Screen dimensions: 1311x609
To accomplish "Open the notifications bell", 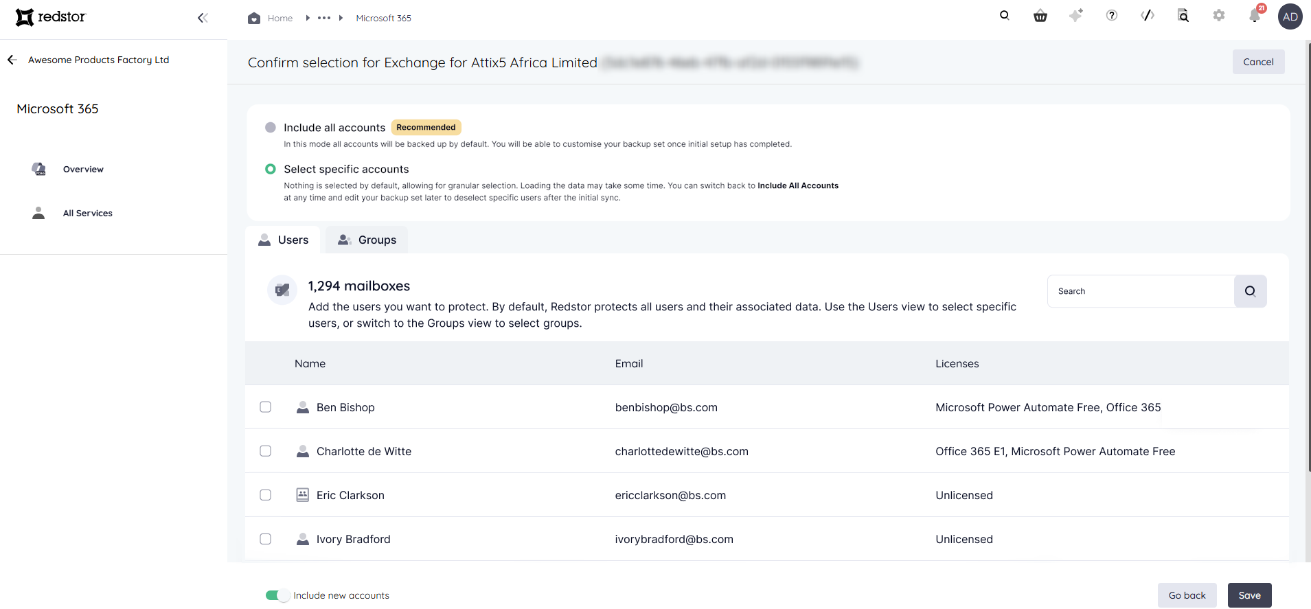I will pyautogui.click(x=1255, y=15).
